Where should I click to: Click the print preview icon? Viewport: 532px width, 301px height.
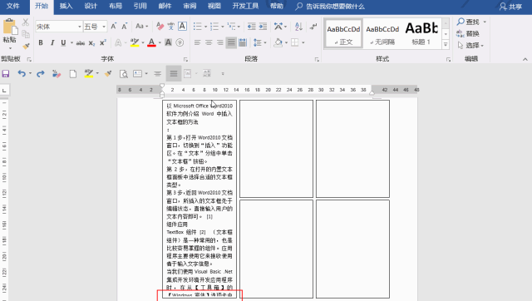pos(124,74)
